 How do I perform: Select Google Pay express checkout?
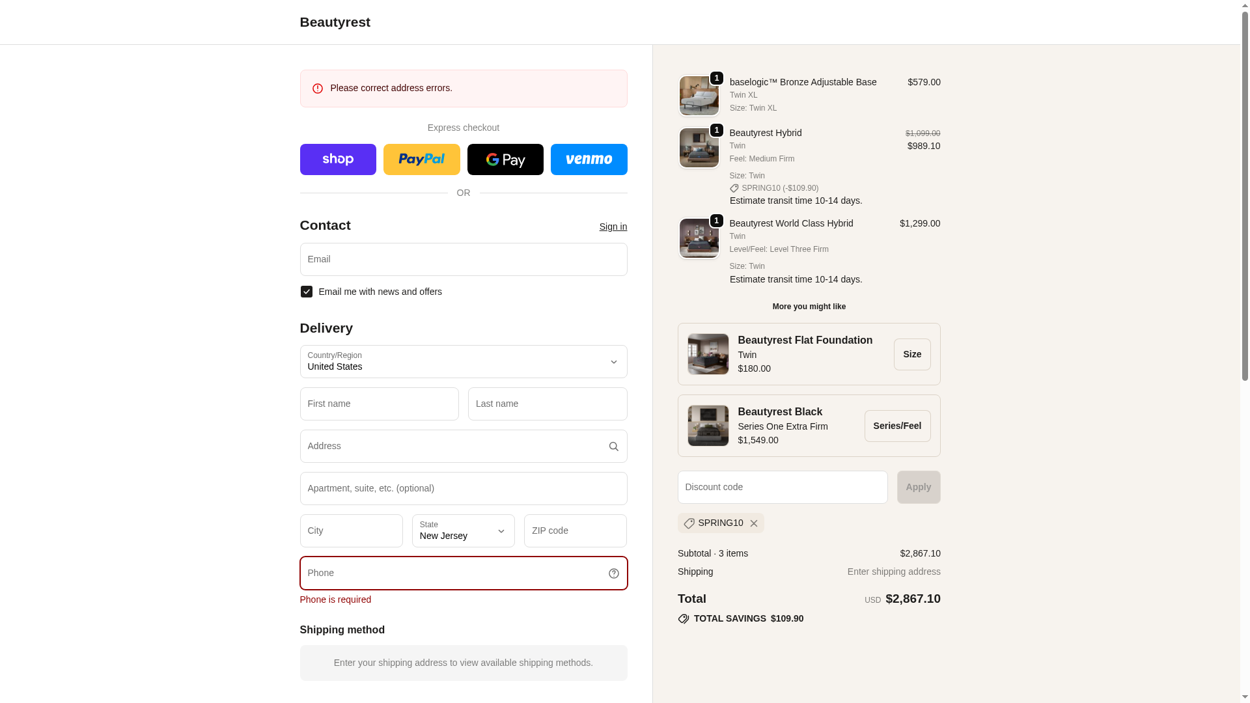(505, 159)
